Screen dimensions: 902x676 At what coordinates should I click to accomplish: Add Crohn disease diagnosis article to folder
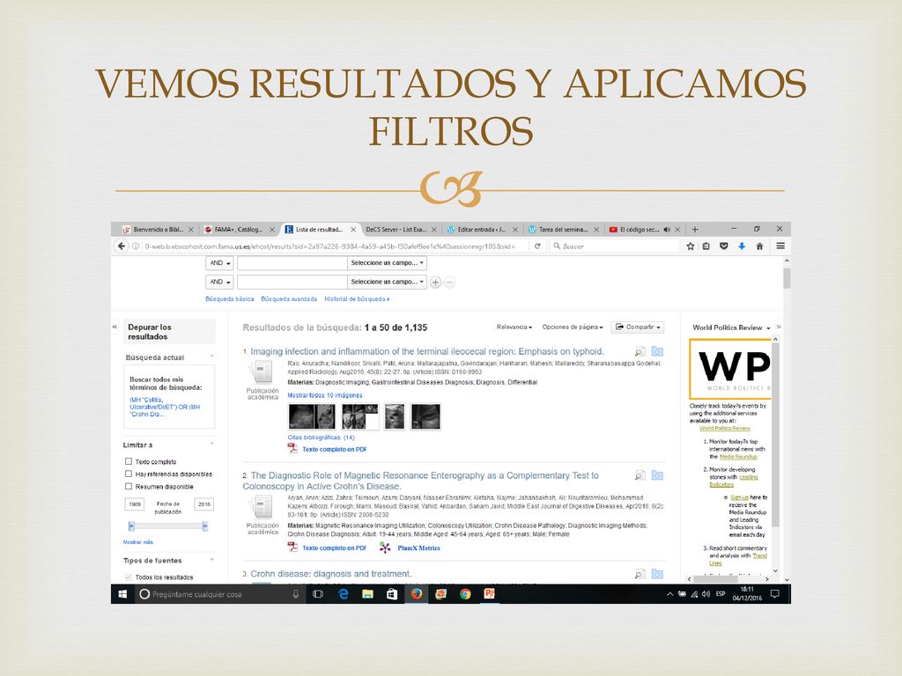[x=657, y=574]
